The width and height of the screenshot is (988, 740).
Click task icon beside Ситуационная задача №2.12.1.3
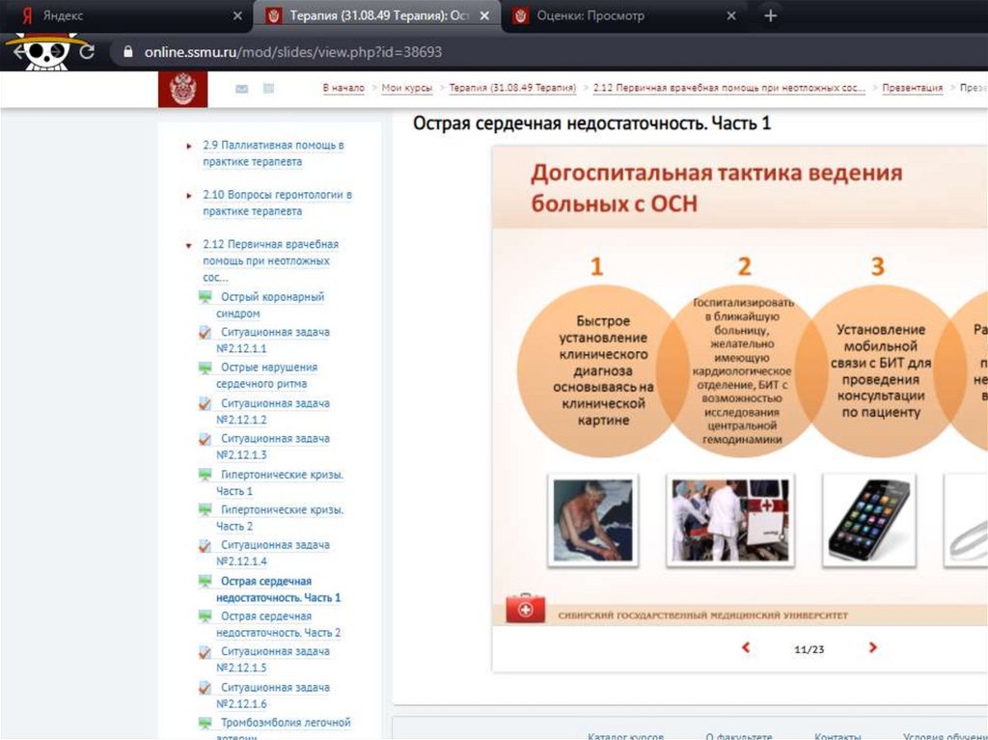point(206,439)
